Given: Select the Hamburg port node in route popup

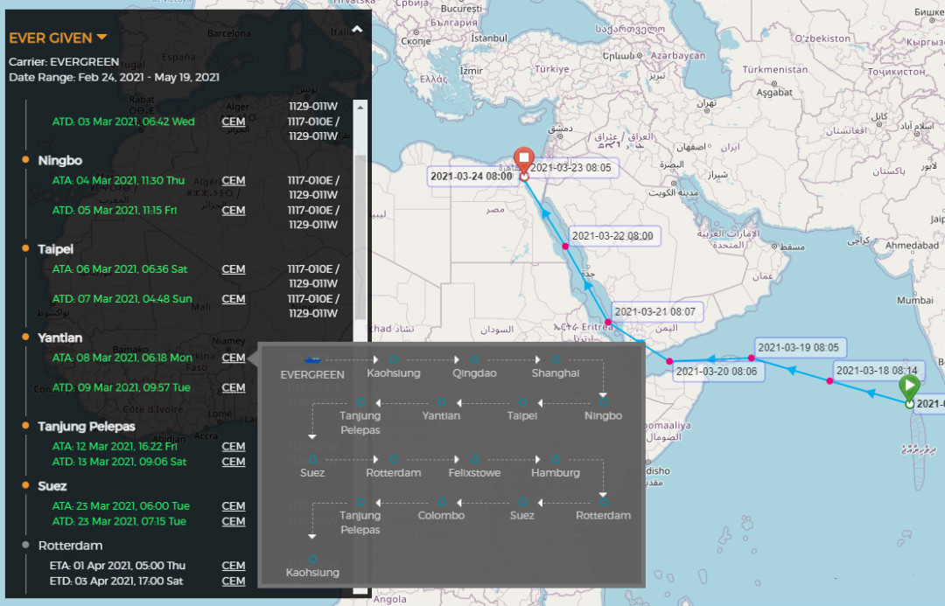Looking at the screenshot, I should click(556, 459).
